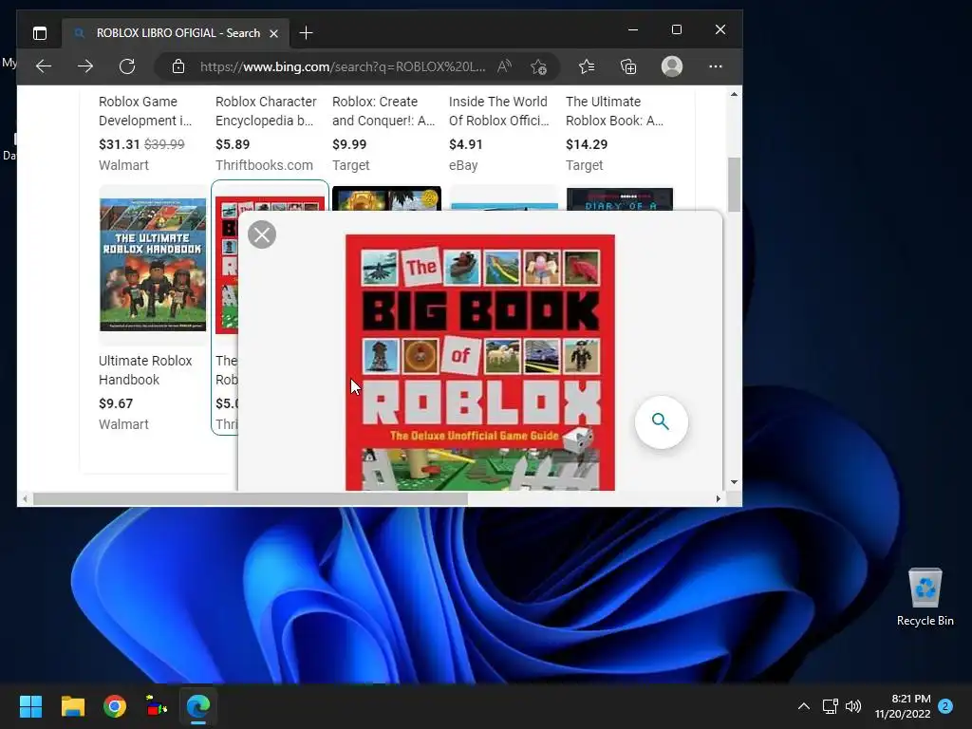This screenshot has width=972, height=729.
Task: Open the Read aloud option in address bar
Action: (504, 66)
